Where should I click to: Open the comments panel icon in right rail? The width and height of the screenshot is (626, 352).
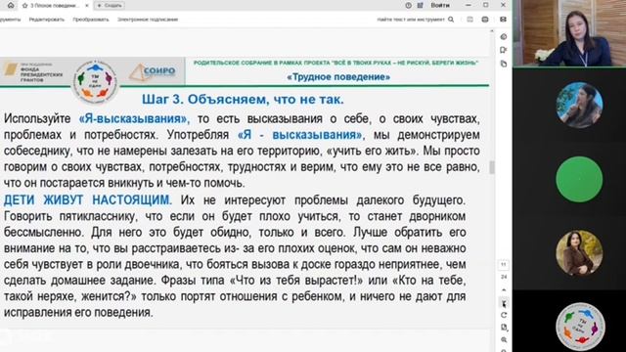504,50
